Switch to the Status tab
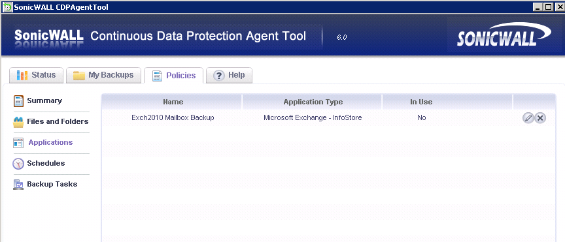The height and width of the screenshot is (242, 565). pyautogui.click(x=36, y=75)
